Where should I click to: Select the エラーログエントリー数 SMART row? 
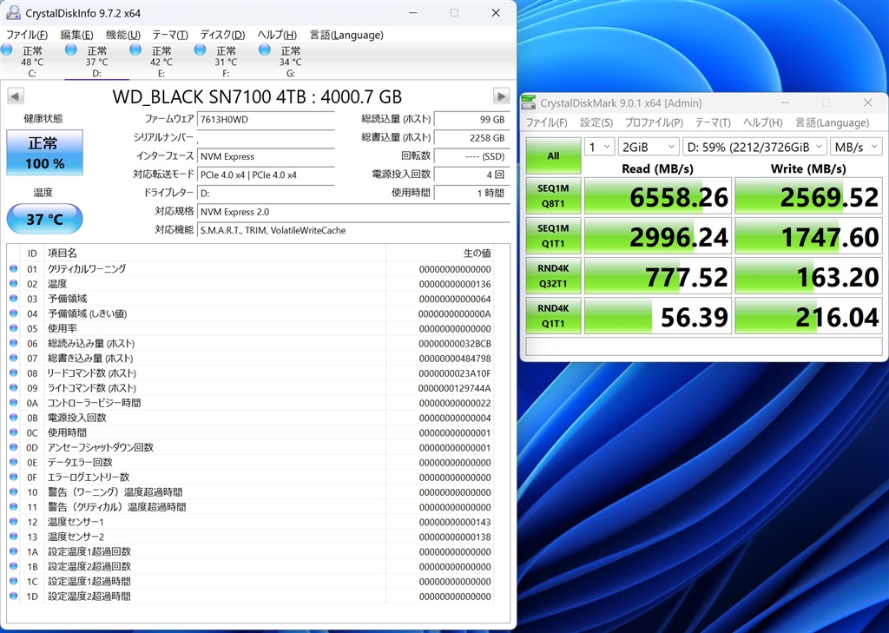[x=251, y=477]
